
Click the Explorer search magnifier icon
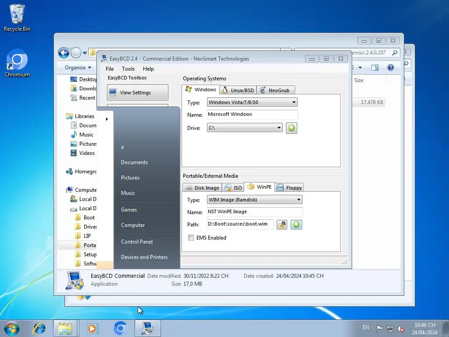point(395,53)
